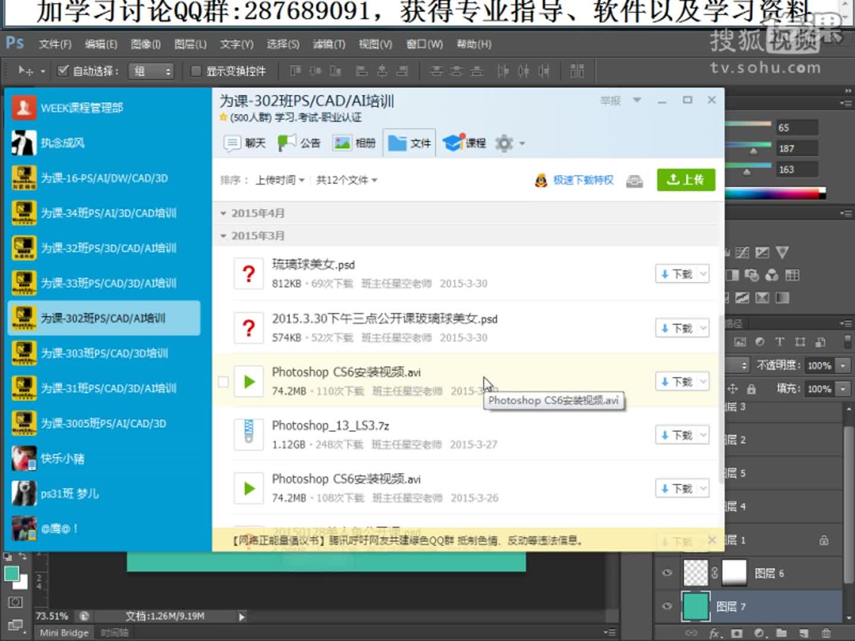Select the Move tool icon in options bar
The height and width of the screenshot is (641, 855).
[26, 71]
